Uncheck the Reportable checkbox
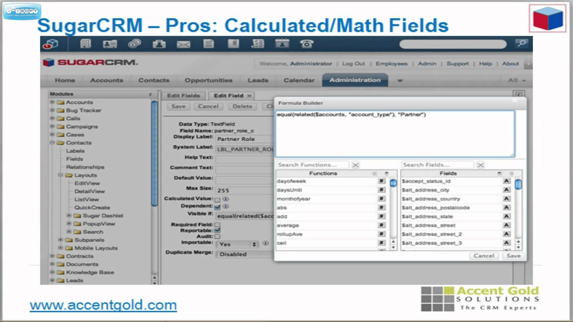 point(218,230)
